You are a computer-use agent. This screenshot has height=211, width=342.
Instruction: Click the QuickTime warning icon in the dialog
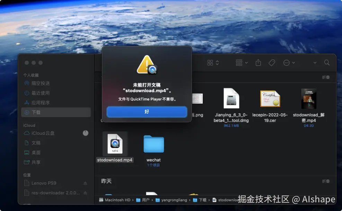tap(147, 64)
